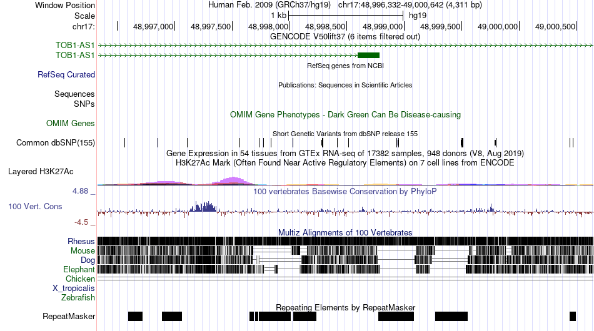Open Common dbSNP(155) track label
Viewport: 594px width, 331px height.
click(56, 142)
